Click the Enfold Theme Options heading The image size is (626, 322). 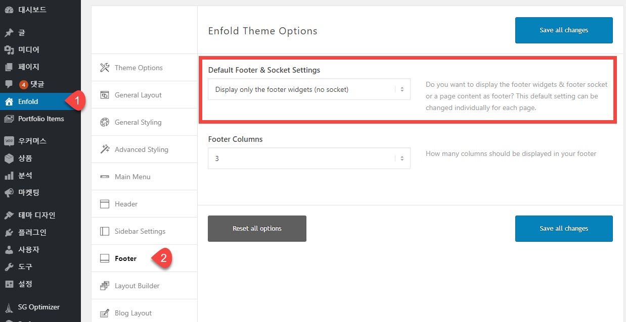262,31
